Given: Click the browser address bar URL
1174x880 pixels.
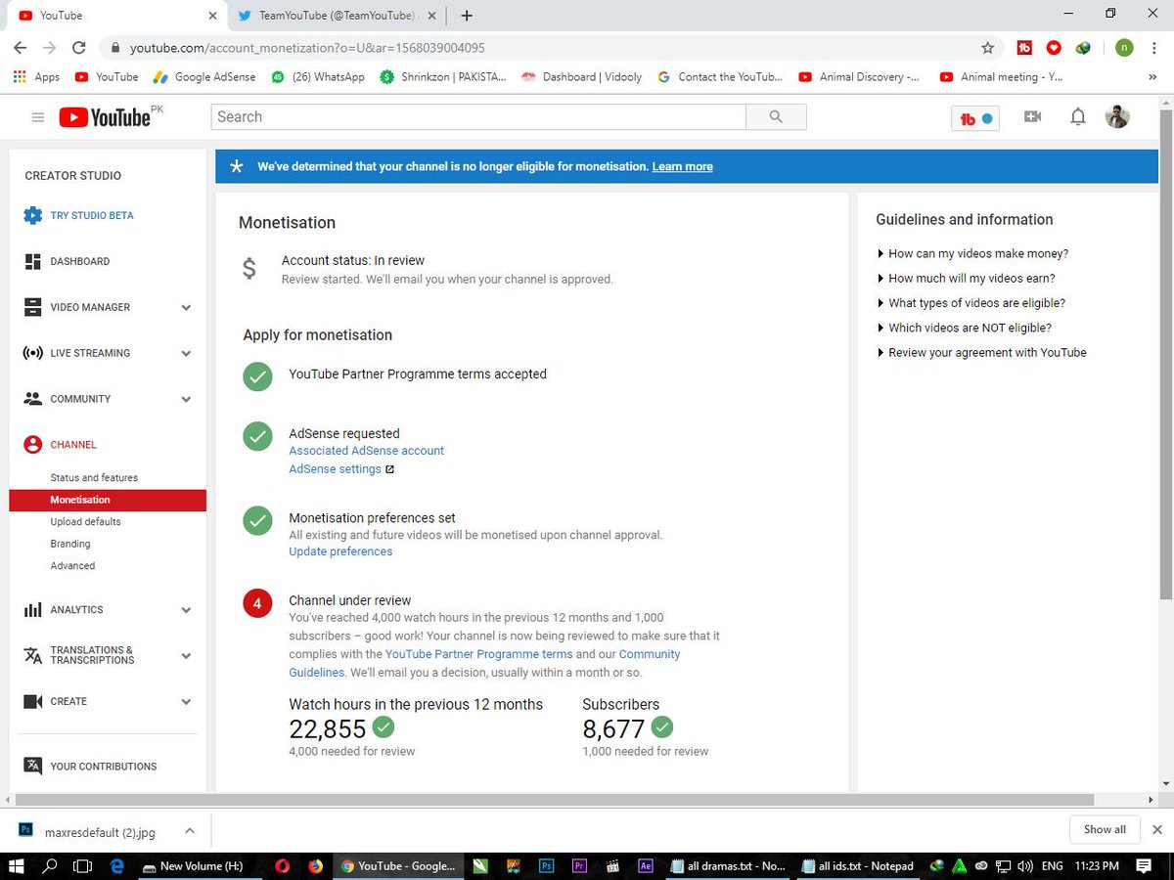Looking at the screenshot, I should [x=307, y=48].
